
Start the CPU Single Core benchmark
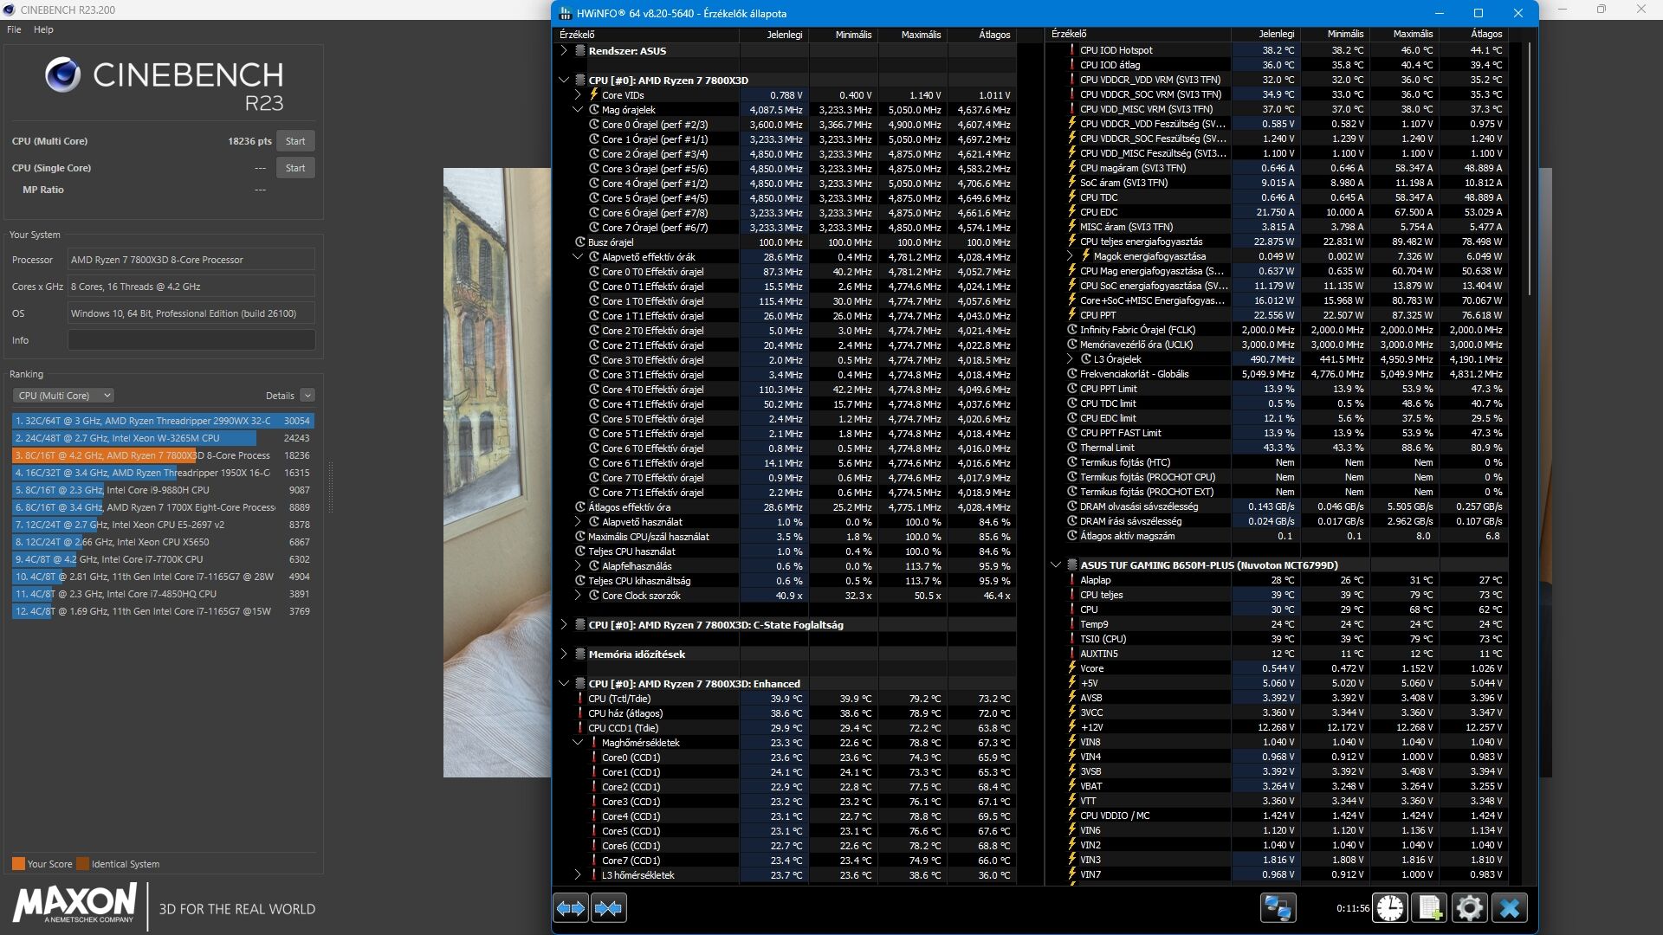pos(295,168)
